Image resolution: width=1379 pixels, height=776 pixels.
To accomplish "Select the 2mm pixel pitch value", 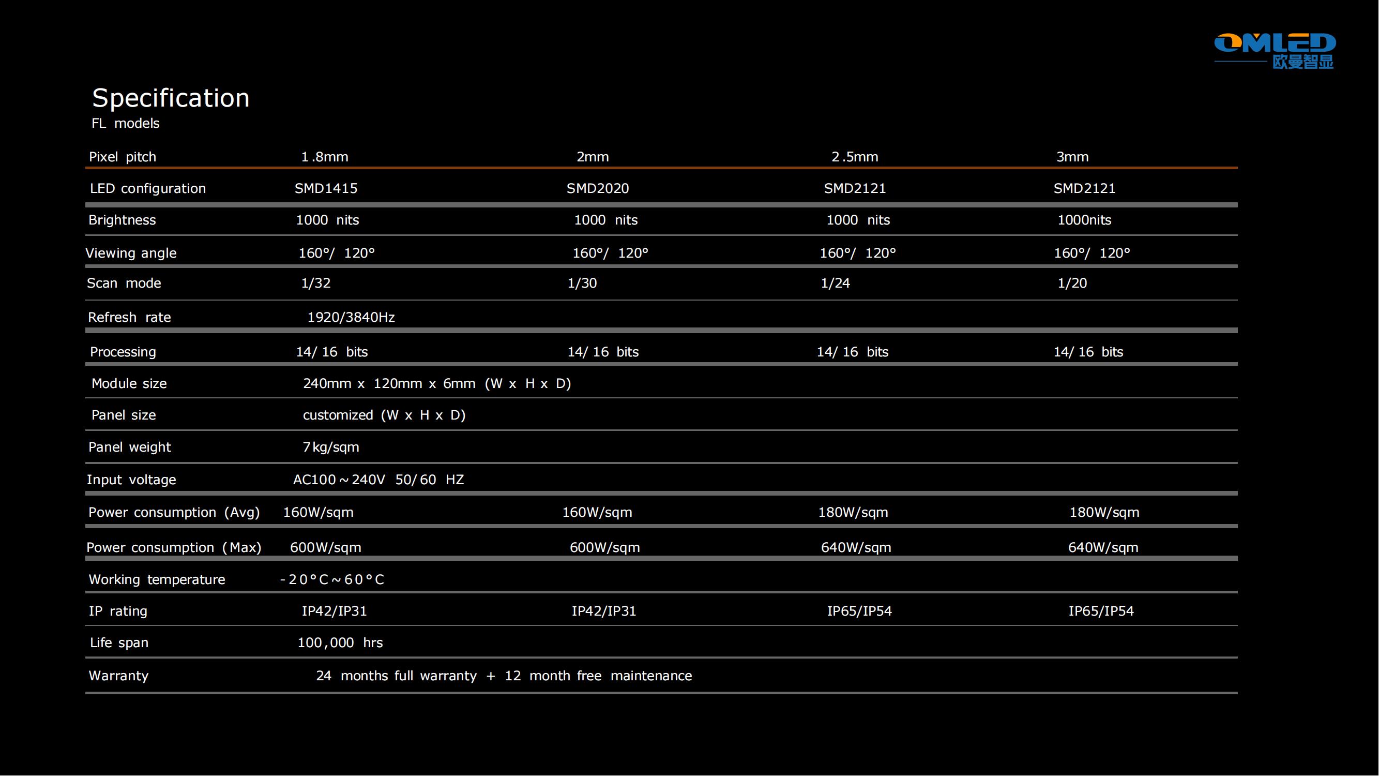I will coord(593,157).
